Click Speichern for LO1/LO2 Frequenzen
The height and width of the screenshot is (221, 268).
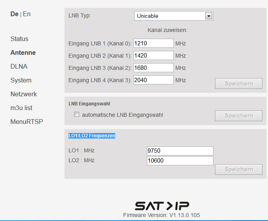(x=238, y=169)
